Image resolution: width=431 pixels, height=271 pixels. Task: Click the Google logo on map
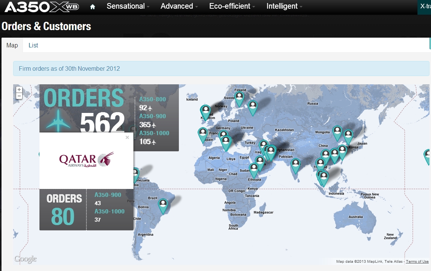[x=25, y=259]
